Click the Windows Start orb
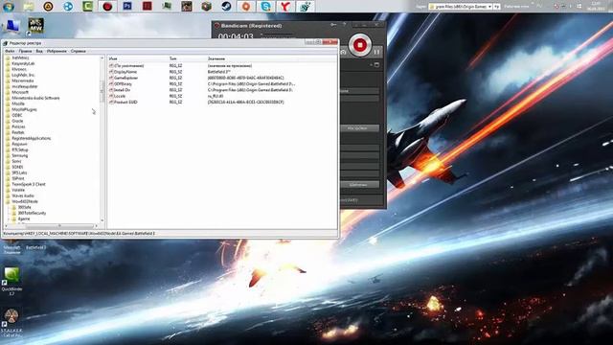This screenshot has width=613, height=345. [x=9, y=7]
